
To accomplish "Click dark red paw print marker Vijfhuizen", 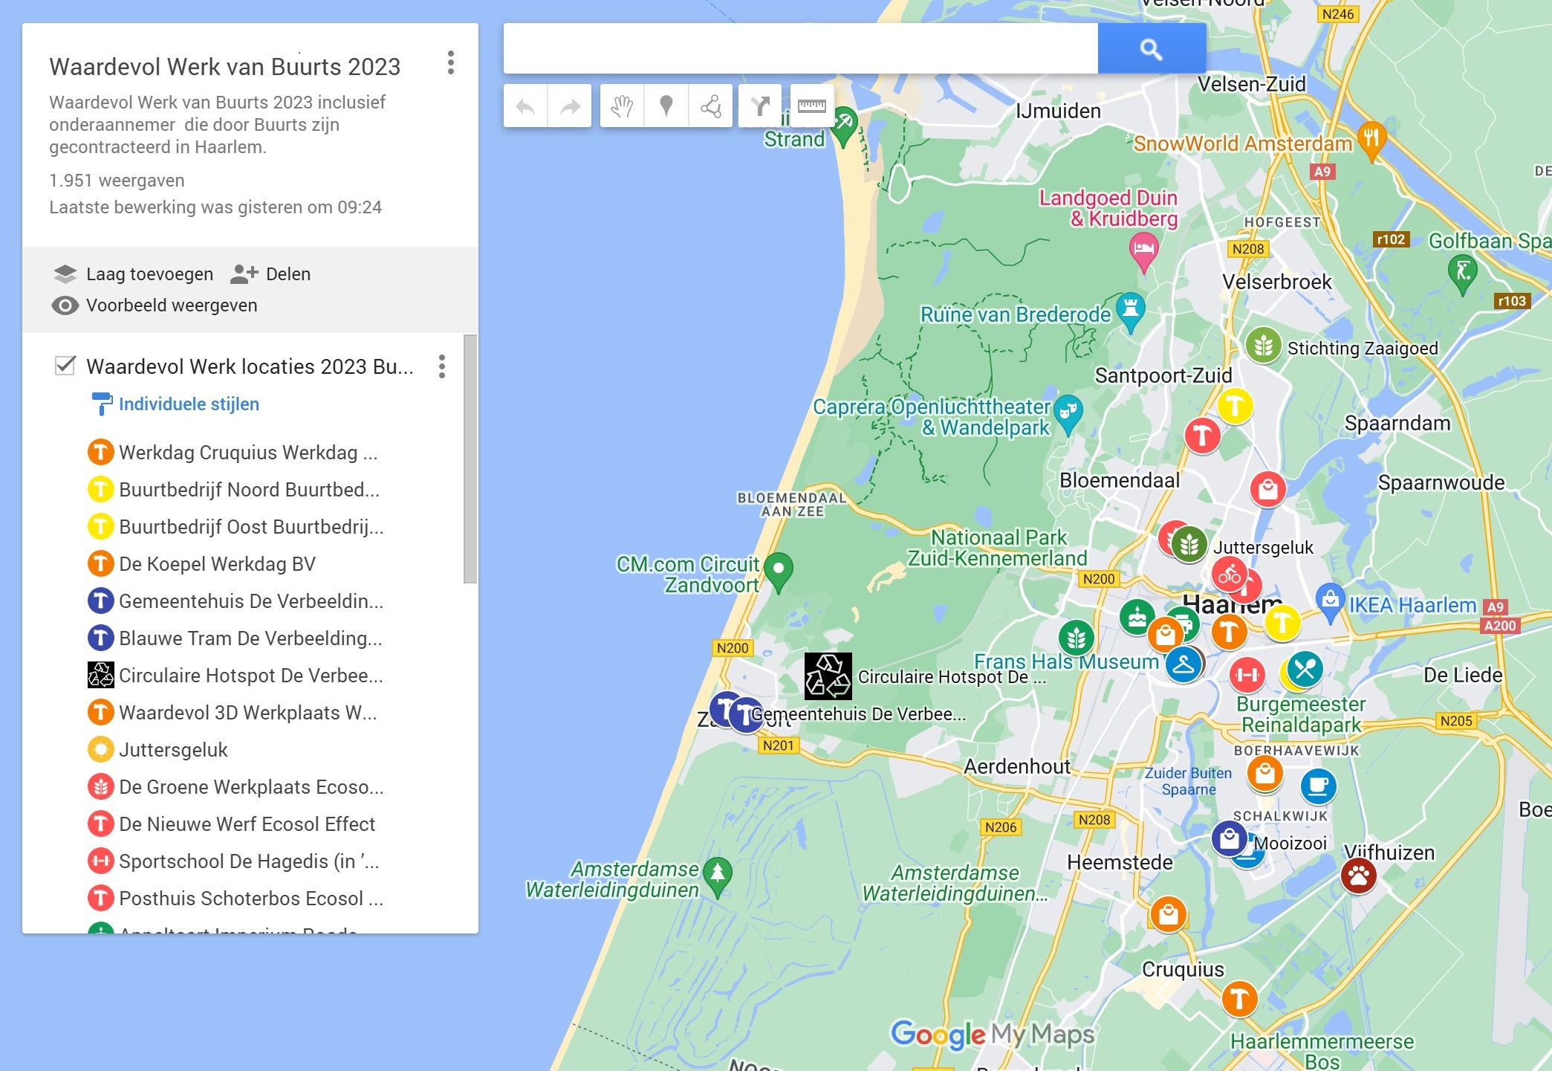I will (x=1359, y=876).
